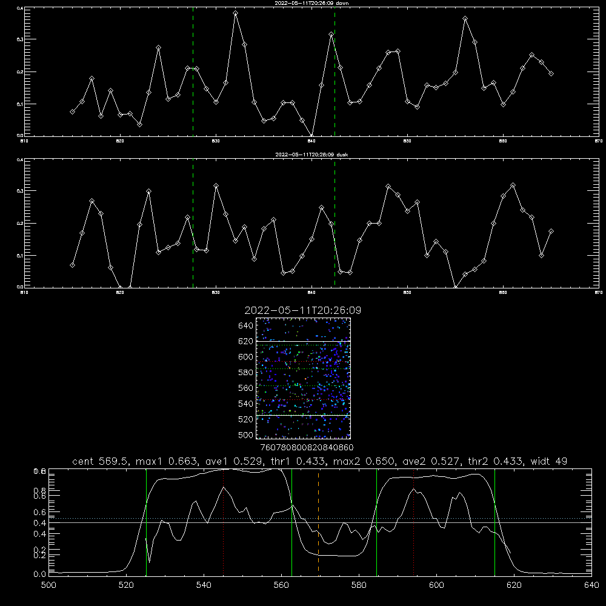Click the red dotted line near 594 in bottom plot
The height and width of the screenshot is (606, 606).
(x=413, y=521)
